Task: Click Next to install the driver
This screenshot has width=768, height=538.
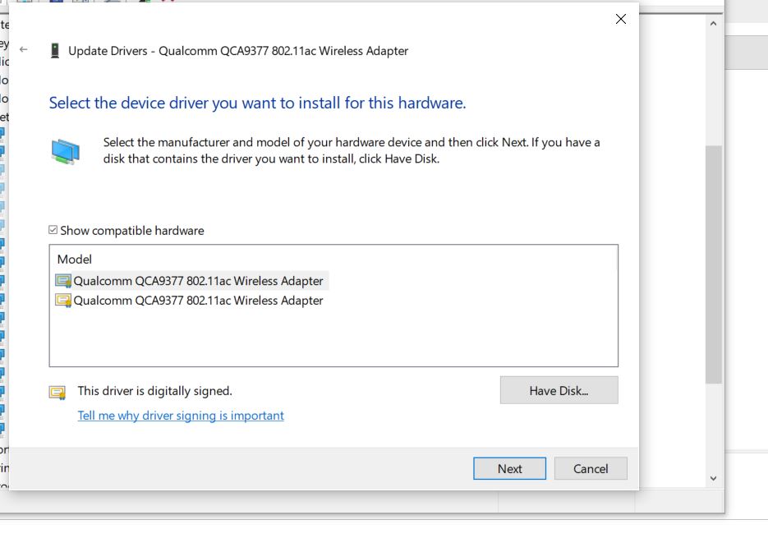Action: pos(509,469)
